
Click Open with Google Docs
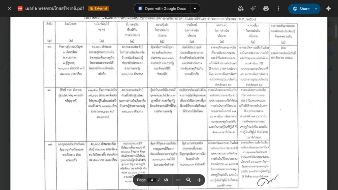tap(162, 9)
